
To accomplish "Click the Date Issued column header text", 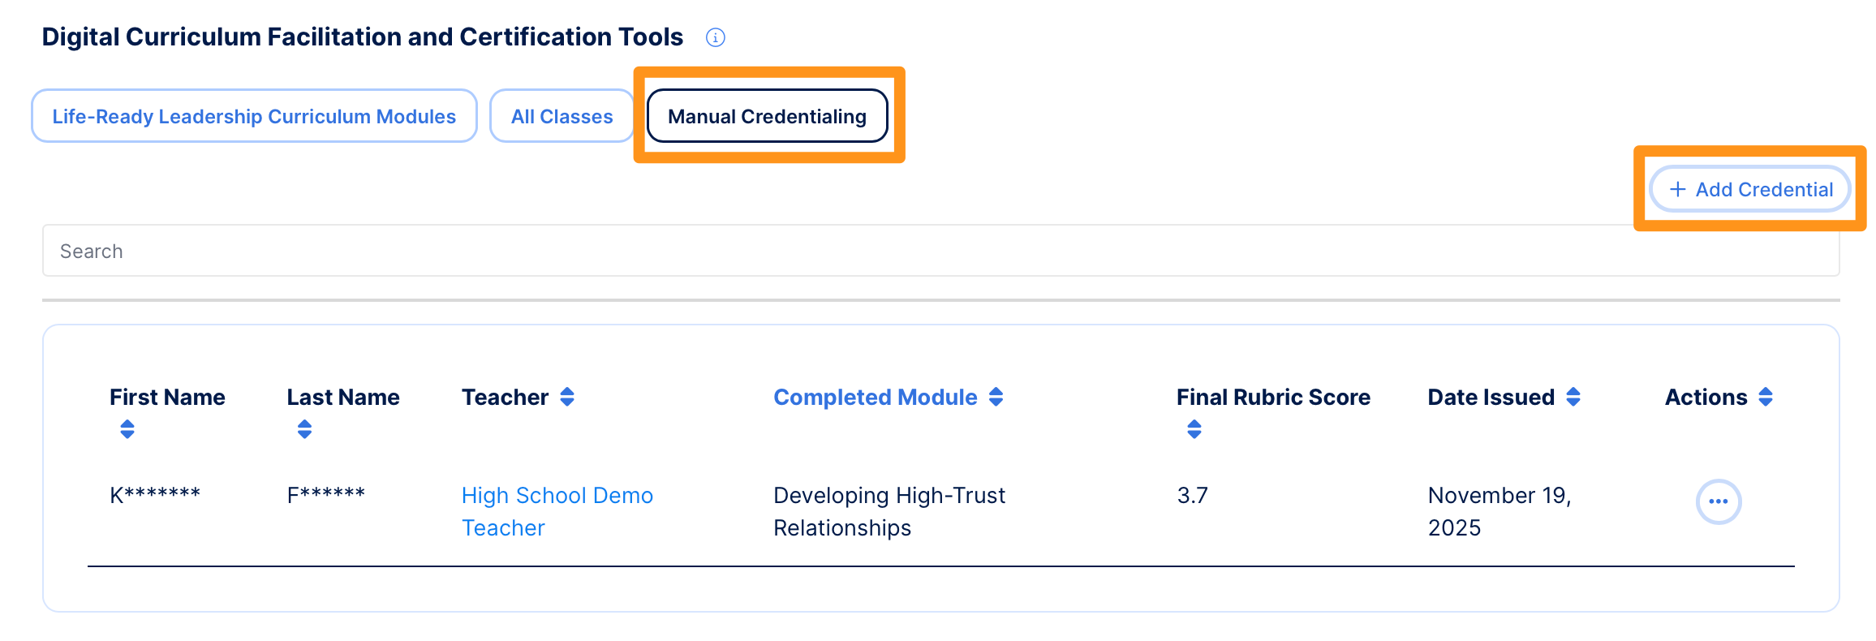I will coord(1491,397).
